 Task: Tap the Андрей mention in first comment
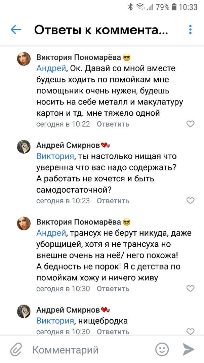point(51,69)
